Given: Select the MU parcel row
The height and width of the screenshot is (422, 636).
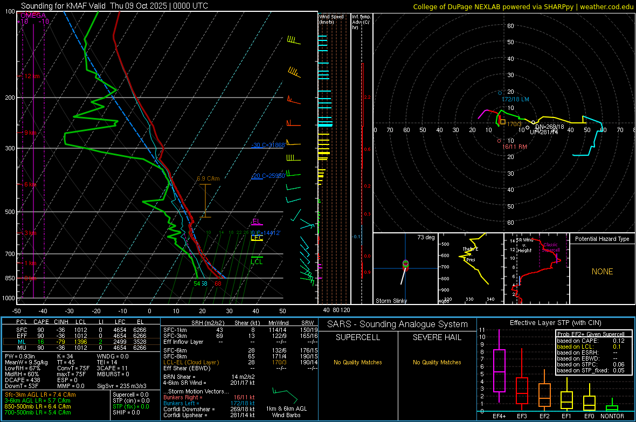Looking at the screenshot, I should point(81,348).
